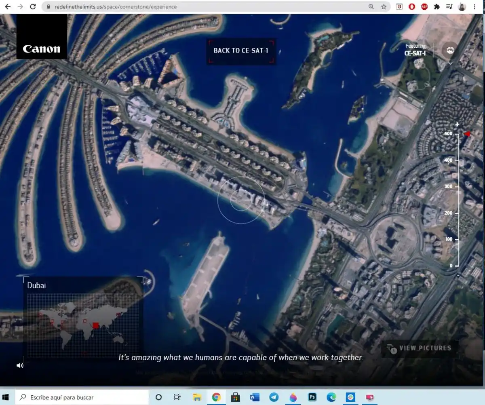This screenshot has width=485, height=405.
Task: Open Chrome's three-dot menu
Action: (474, 7)
